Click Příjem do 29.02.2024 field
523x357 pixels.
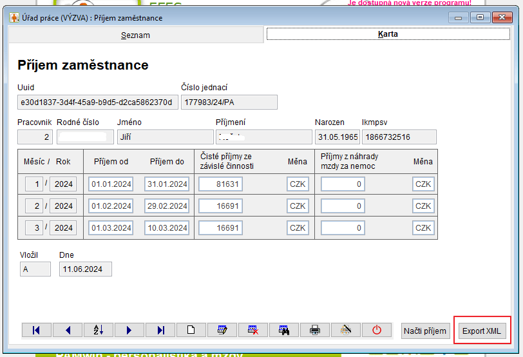(167, 206)
